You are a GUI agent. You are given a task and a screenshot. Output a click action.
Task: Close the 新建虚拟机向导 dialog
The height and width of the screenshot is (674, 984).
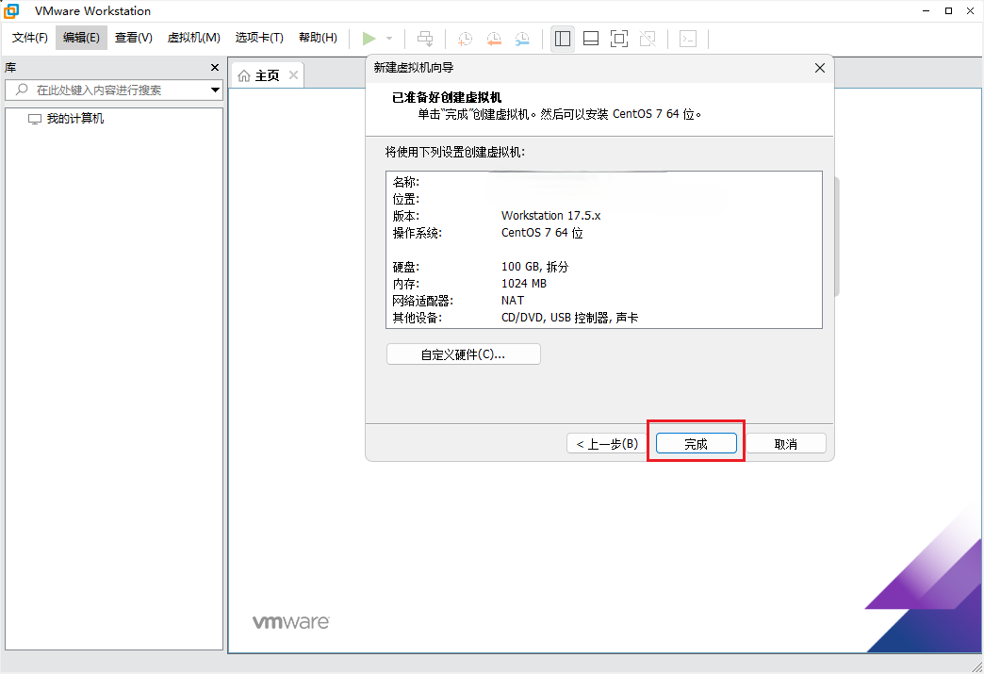click(x=820, y=68)
